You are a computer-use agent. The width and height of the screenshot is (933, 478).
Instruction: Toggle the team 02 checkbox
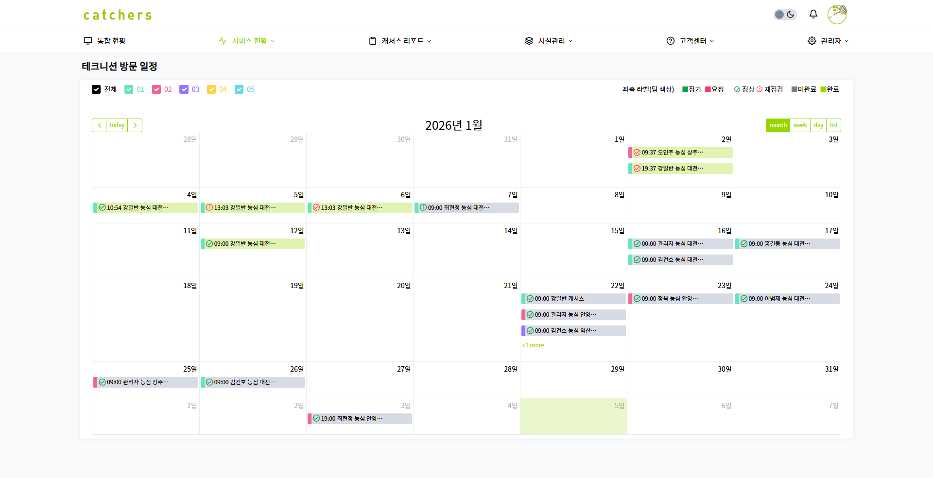pyautogui.click(x=156, y=89)
